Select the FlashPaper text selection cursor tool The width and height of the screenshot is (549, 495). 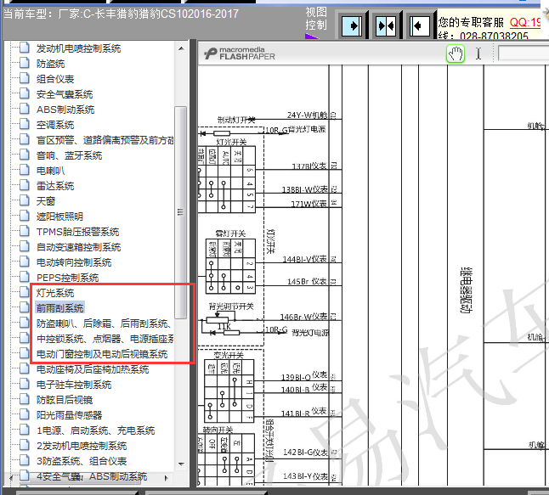[478, 53]
